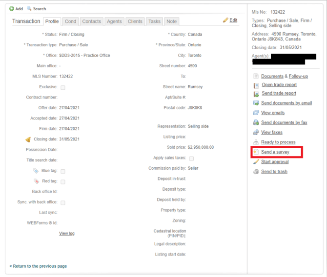327x277 pixels.
Task: Click the Send documents by email icon
Action: pos(256,103)
